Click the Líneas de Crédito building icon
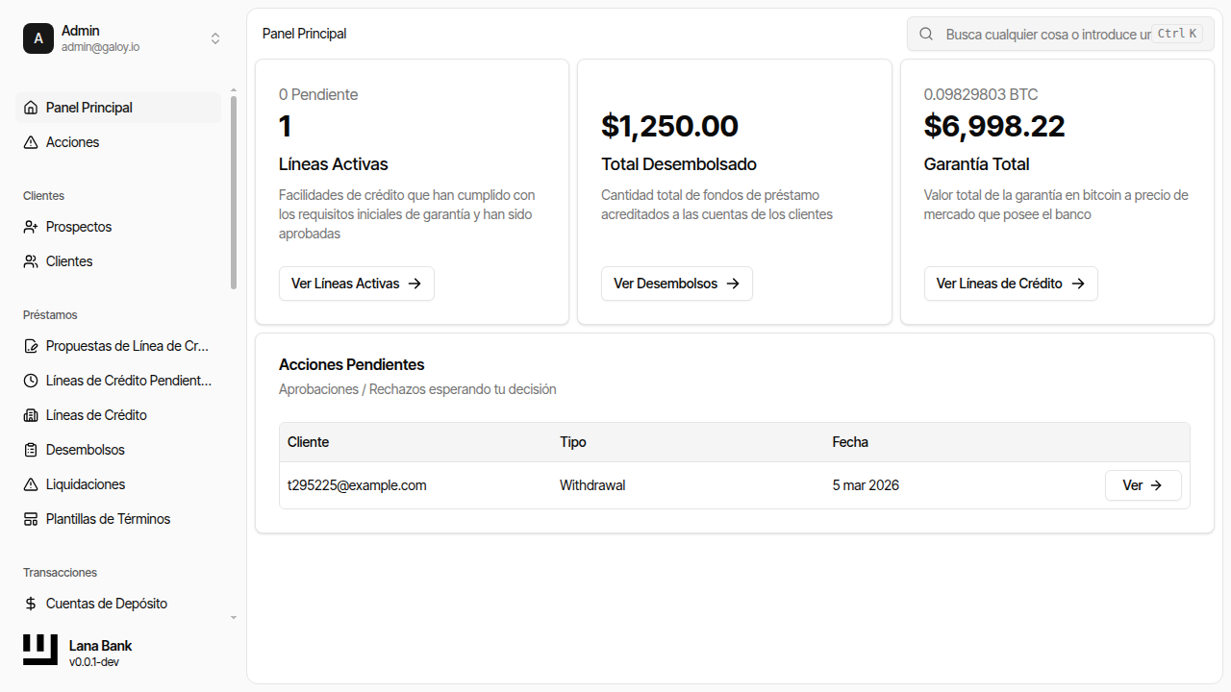 [31, 415]
